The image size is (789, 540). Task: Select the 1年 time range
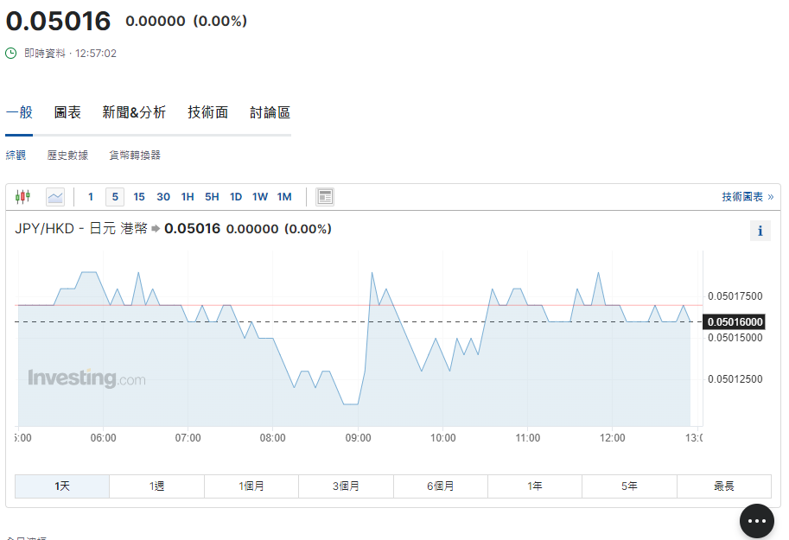[x=535, y=486]
